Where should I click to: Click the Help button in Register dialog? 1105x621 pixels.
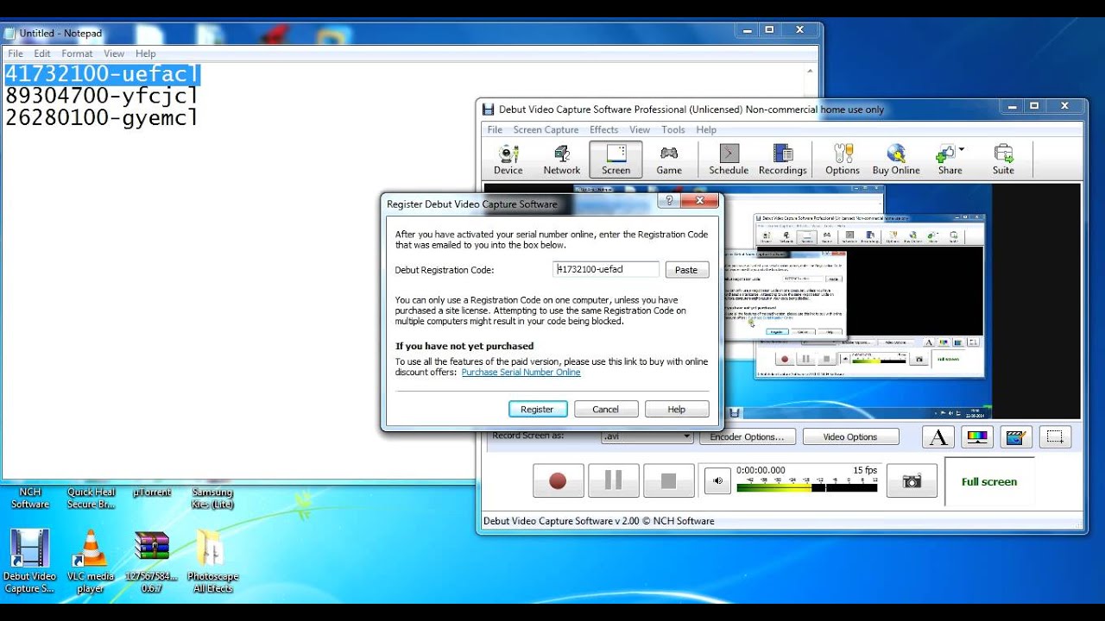(x=677, y=409)
